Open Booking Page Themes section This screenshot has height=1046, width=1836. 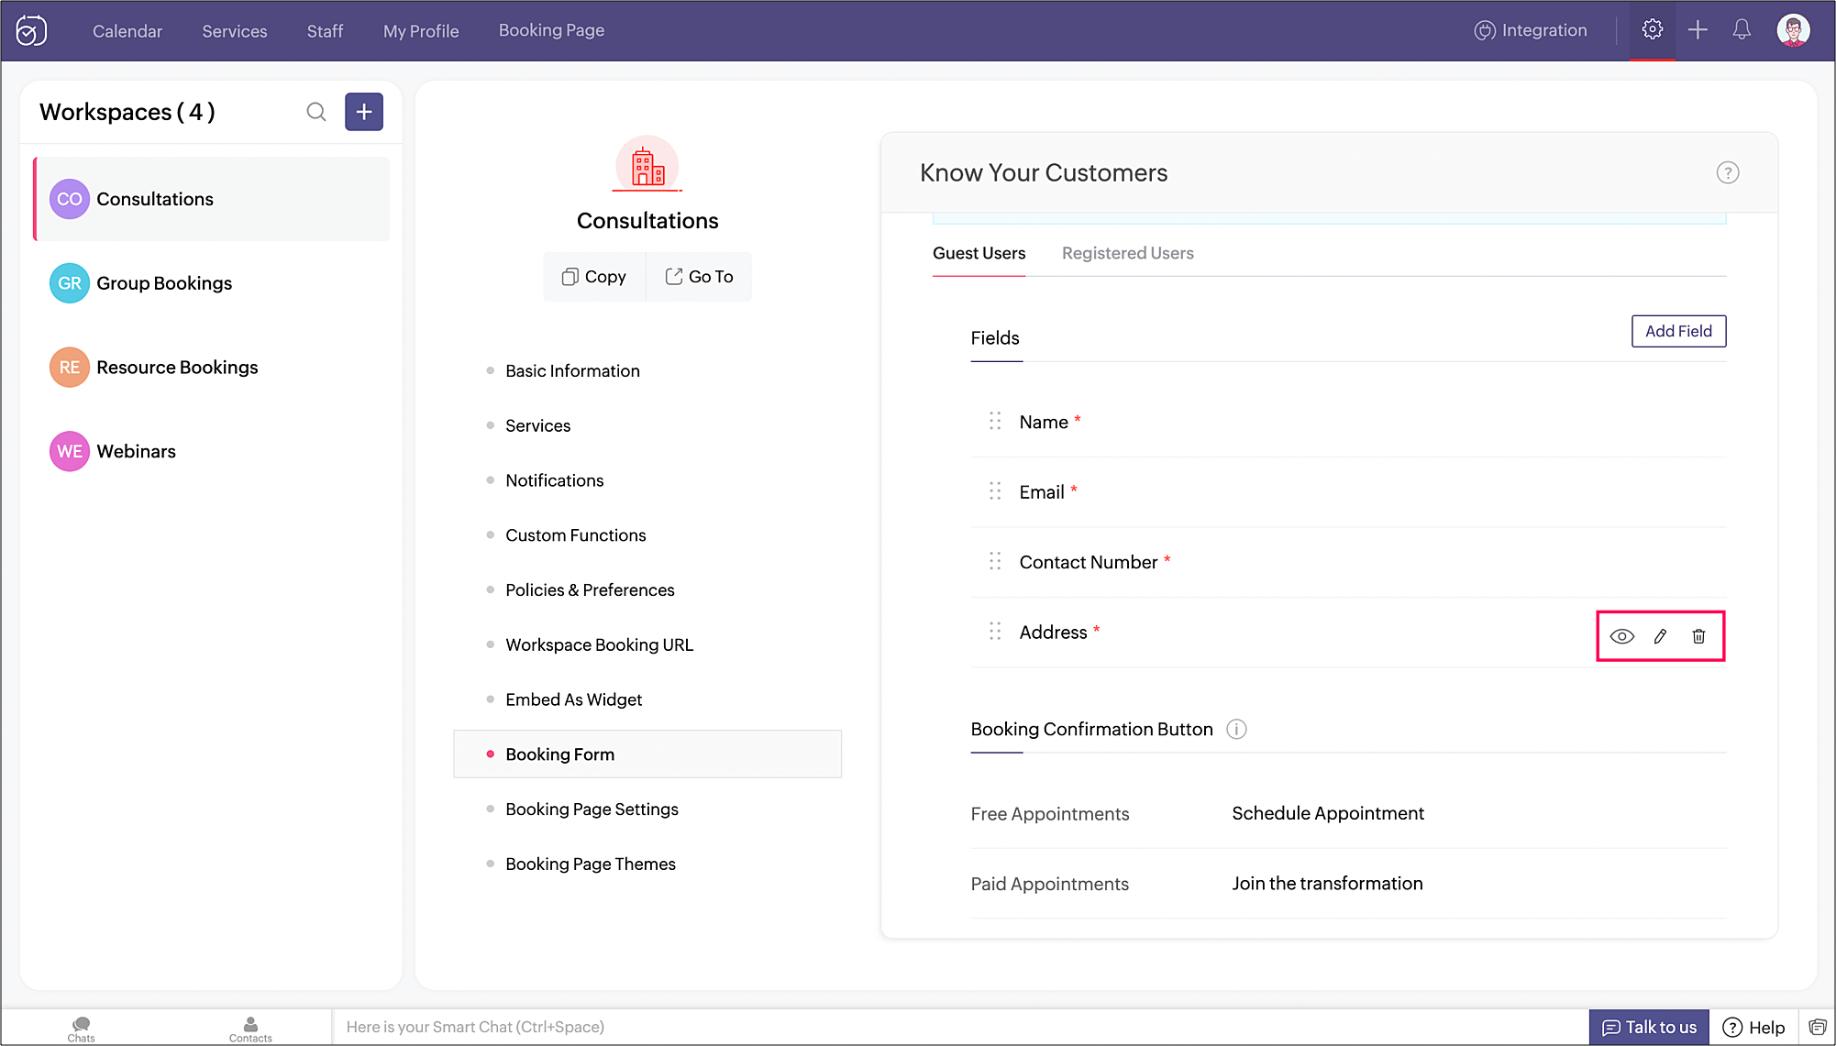[590, 864]
